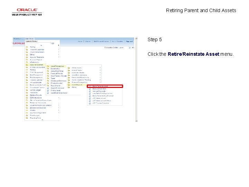Click the Home link in the header
Viewport: 249px width, 187px height.
point(80,41)
